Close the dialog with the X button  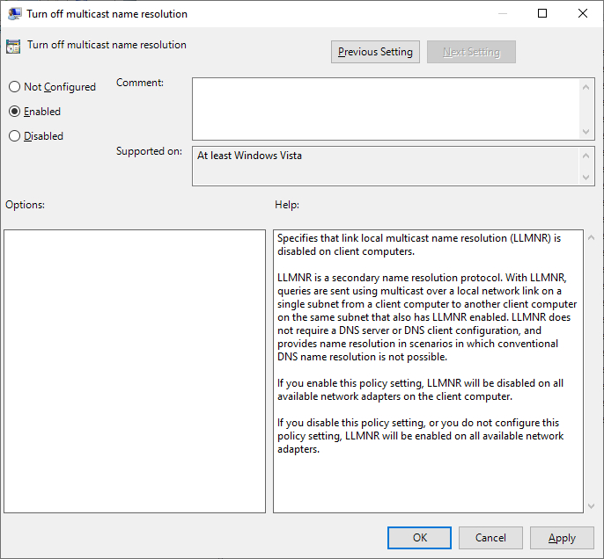pyautogui.click(x=583, y=13)
